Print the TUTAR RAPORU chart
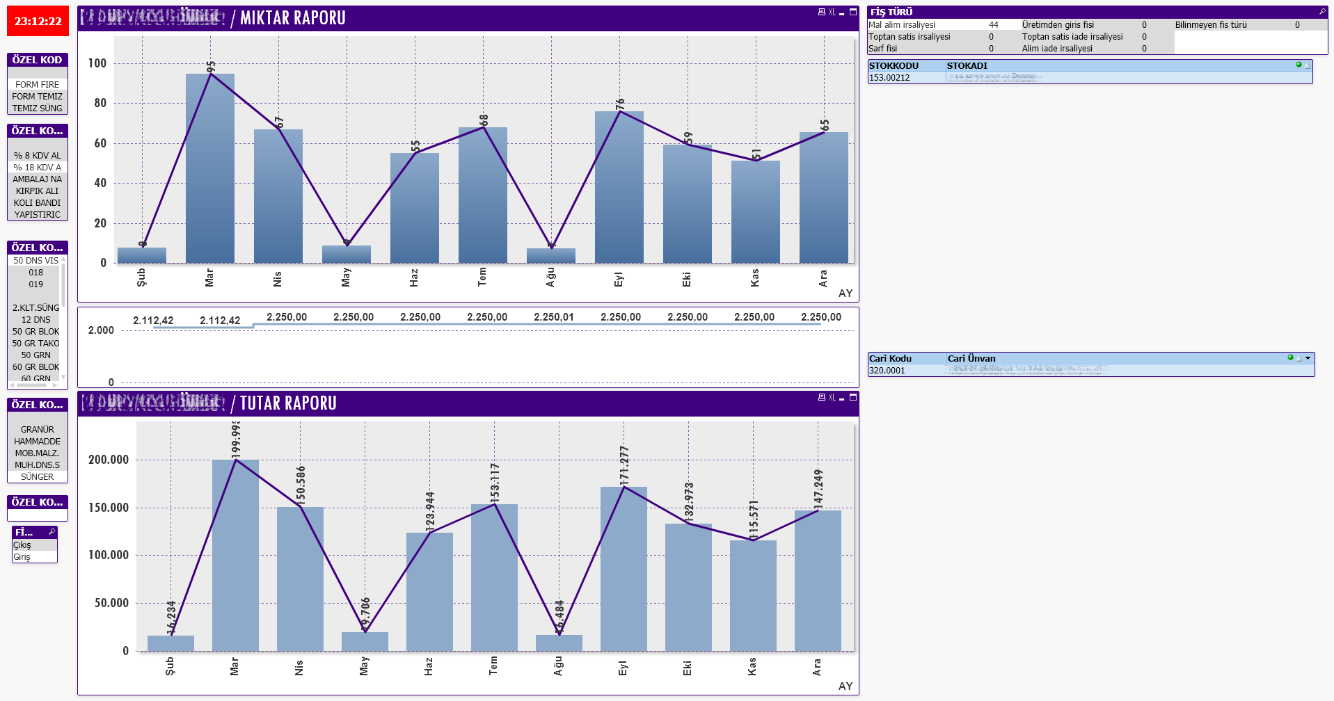The height and width of the screenshot is (701, 1334). [x=821, y=398]
